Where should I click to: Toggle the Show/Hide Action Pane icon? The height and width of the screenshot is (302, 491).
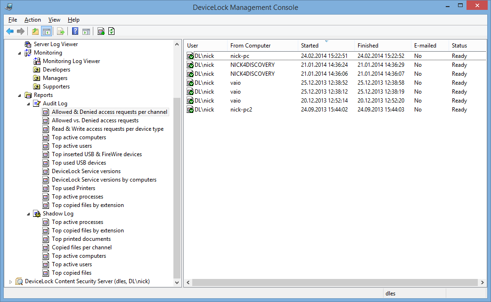pos(86,31)
